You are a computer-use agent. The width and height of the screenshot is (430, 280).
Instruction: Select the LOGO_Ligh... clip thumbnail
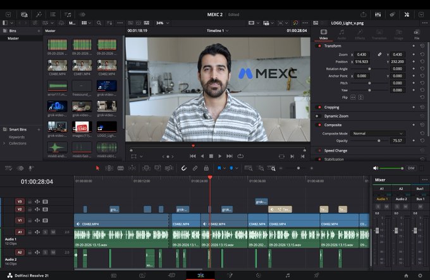click(x=107, y=127)
